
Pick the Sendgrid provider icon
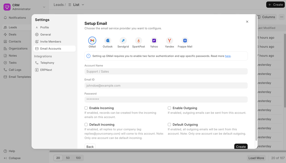[x=123, y=41]
